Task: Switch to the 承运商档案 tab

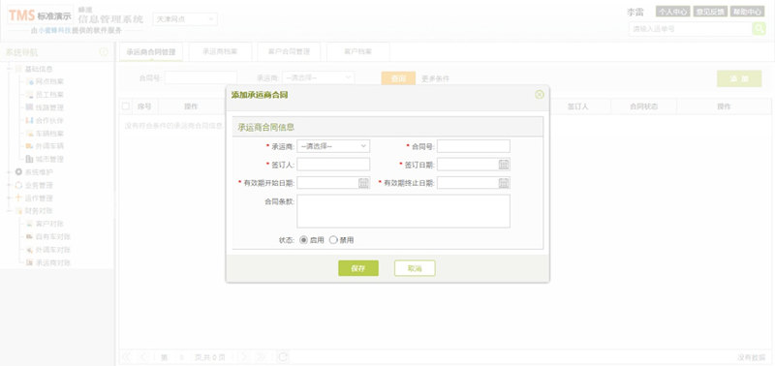Action: (220, 51)
